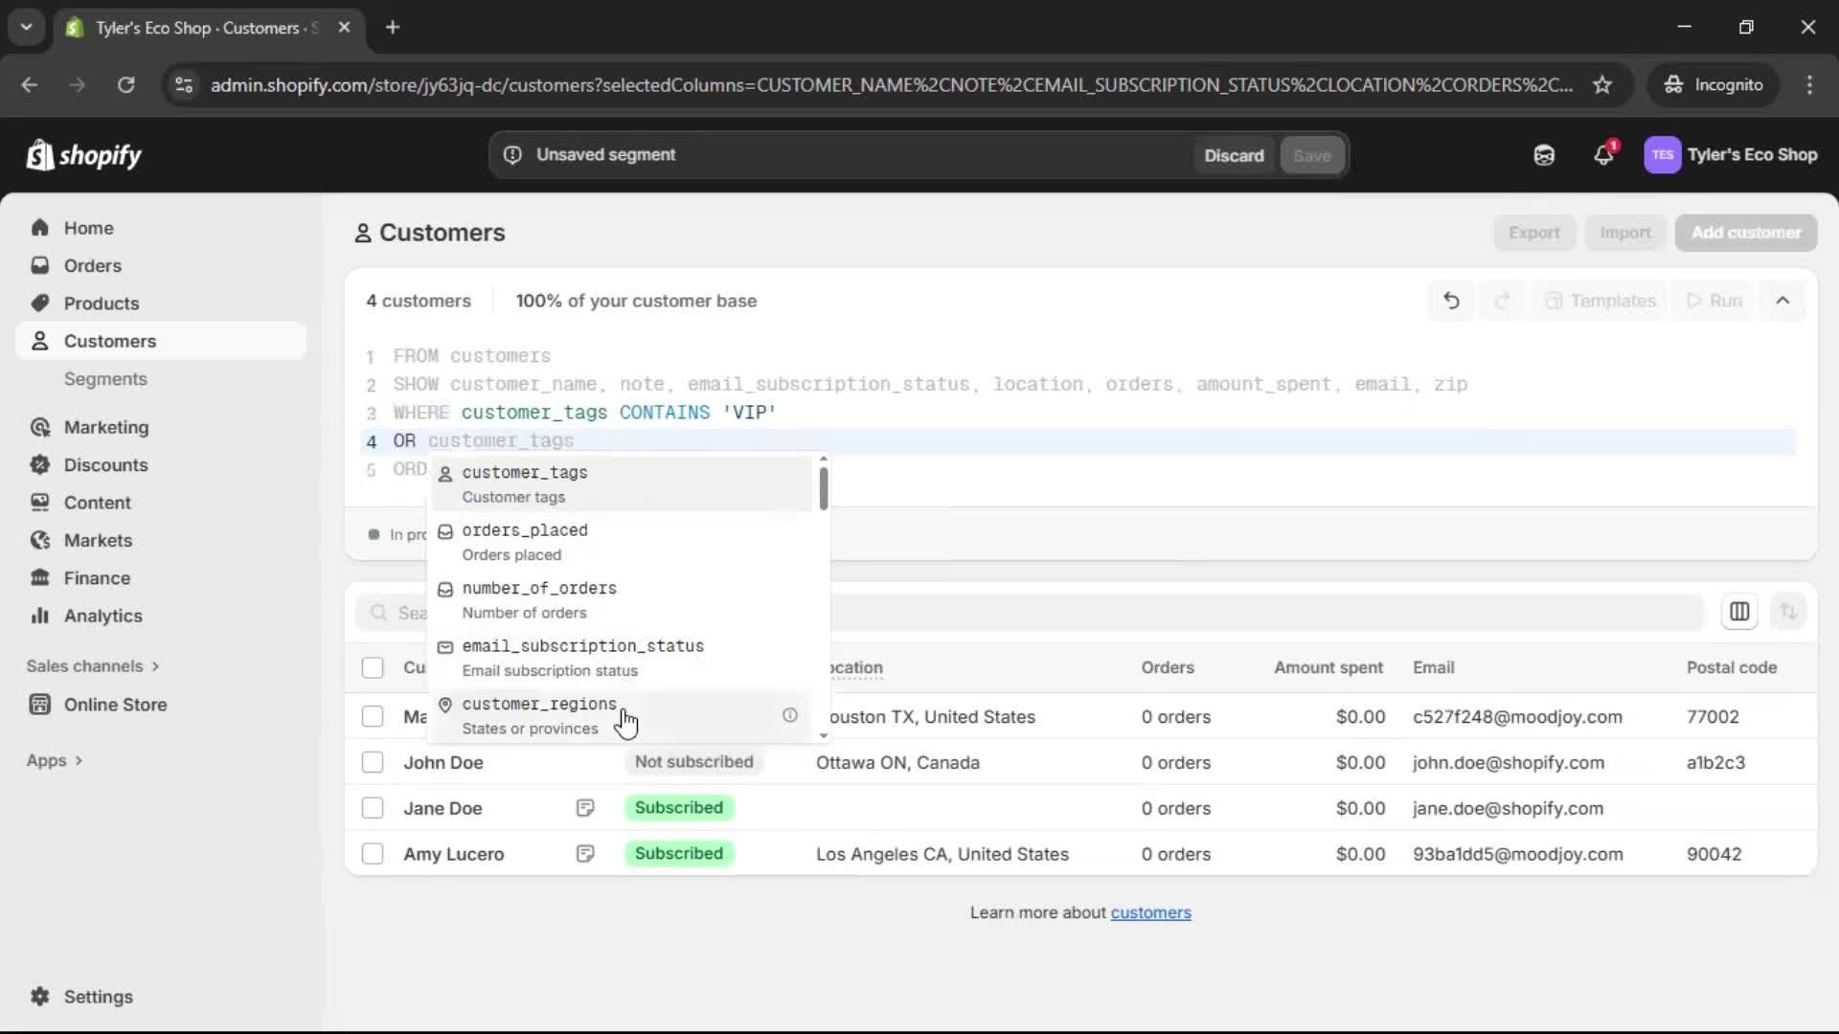
Task: Select Marketing from the sidebar
Action: point(106,427)
